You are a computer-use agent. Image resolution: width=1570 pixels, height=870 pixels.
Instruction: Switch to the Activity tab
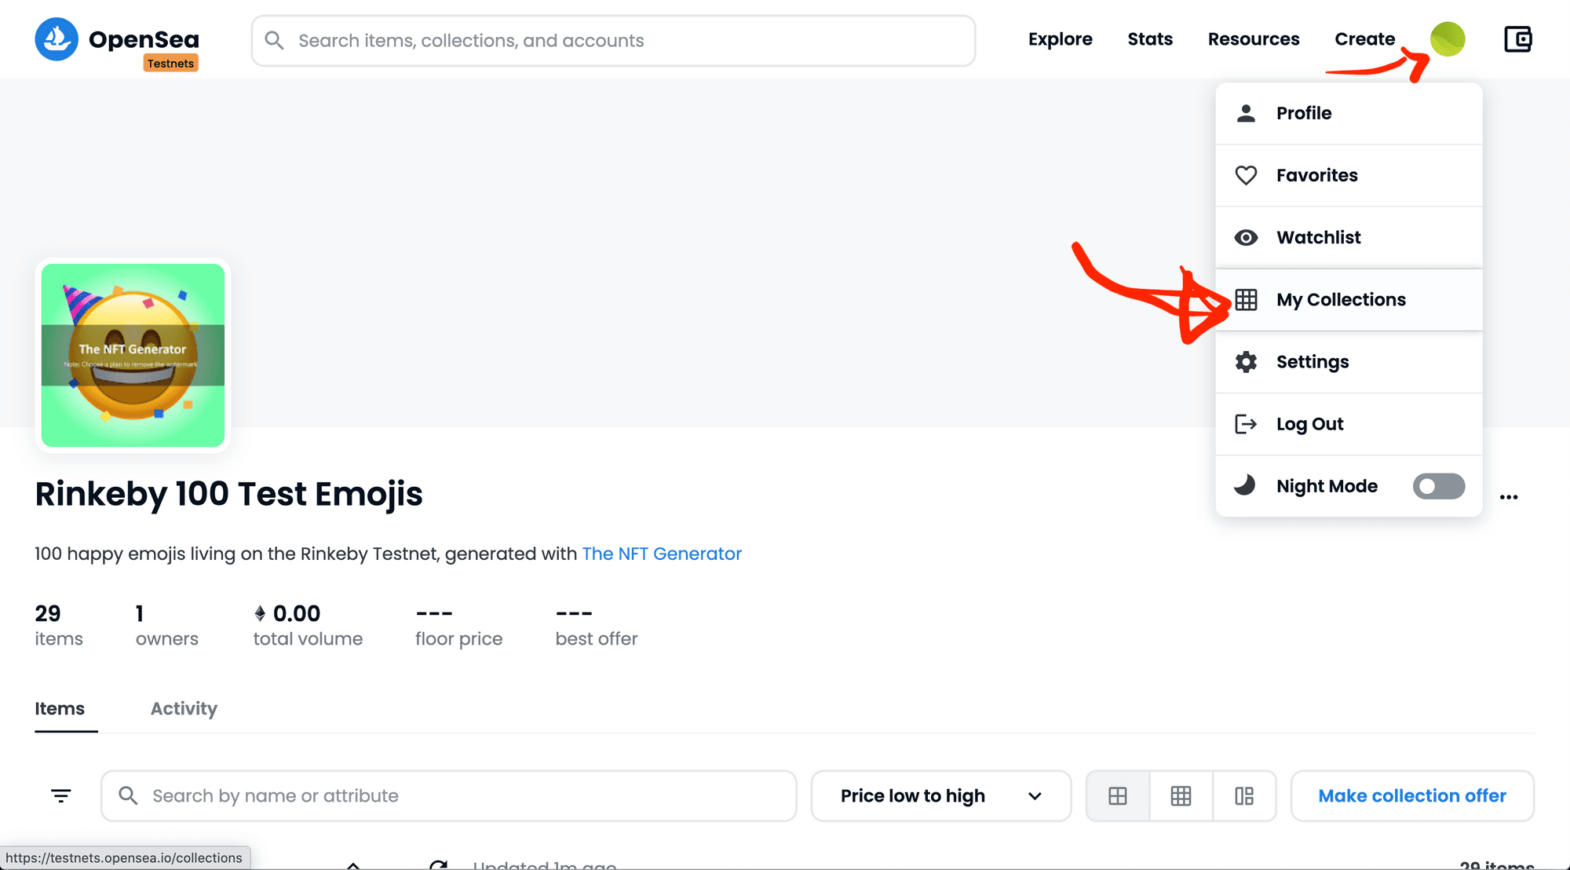pyautogui.click(x=183, y=708)
